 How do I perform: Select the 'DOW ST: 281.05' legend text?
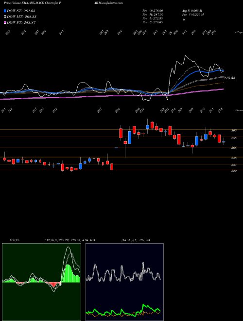21,11
